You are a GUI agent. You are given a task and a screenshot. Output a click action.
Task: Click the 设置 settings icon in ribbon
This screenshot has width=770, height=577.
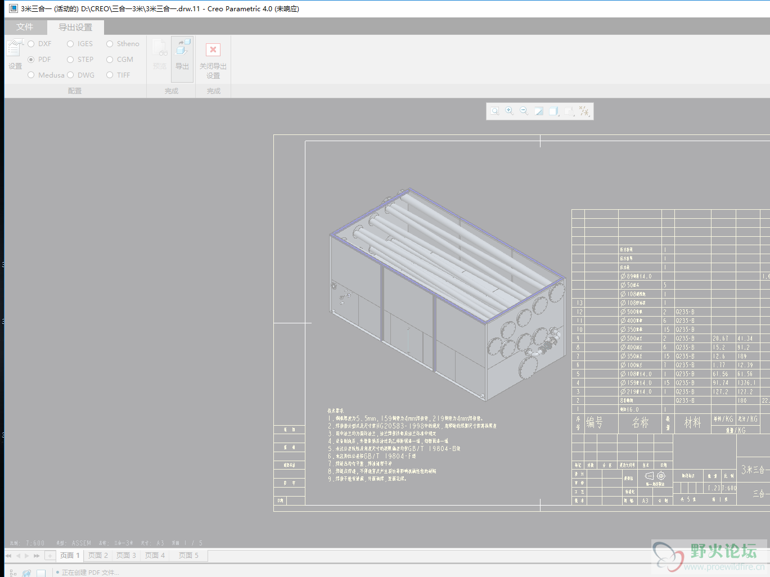(x=15, y=55)
